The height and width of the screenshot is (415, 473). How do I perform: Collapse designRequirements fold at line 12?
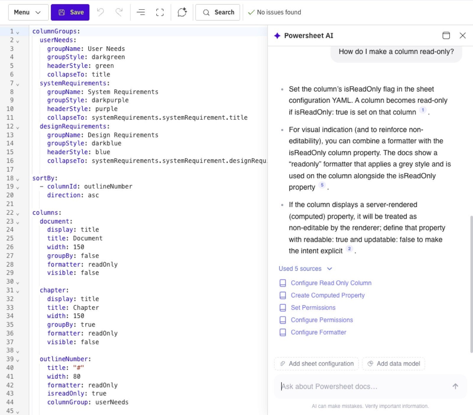click(18, 127)
